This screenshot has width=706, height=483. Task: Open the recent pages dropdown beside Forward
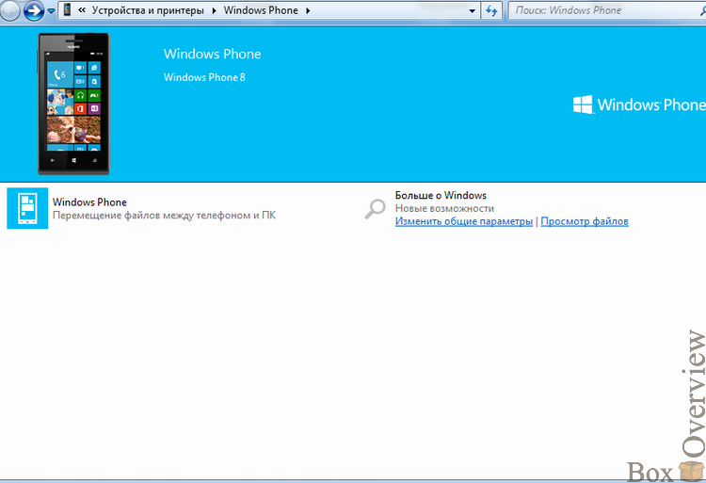click(x=51, y=10)
